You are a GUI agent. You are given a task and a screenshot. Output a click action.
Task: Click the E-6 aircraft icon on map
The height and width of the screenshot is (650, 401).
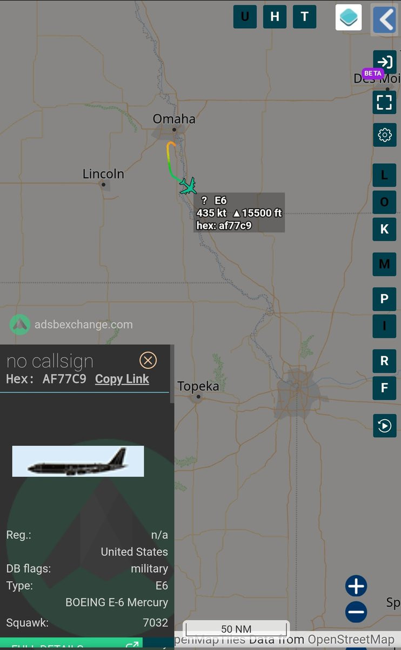coord(188,186)
